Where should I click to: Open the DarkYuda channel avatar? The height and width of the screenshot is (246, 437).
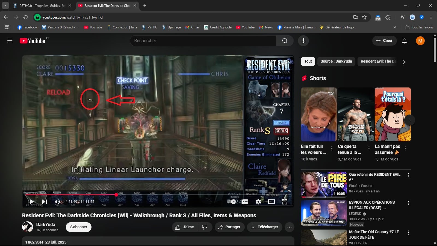28,227
